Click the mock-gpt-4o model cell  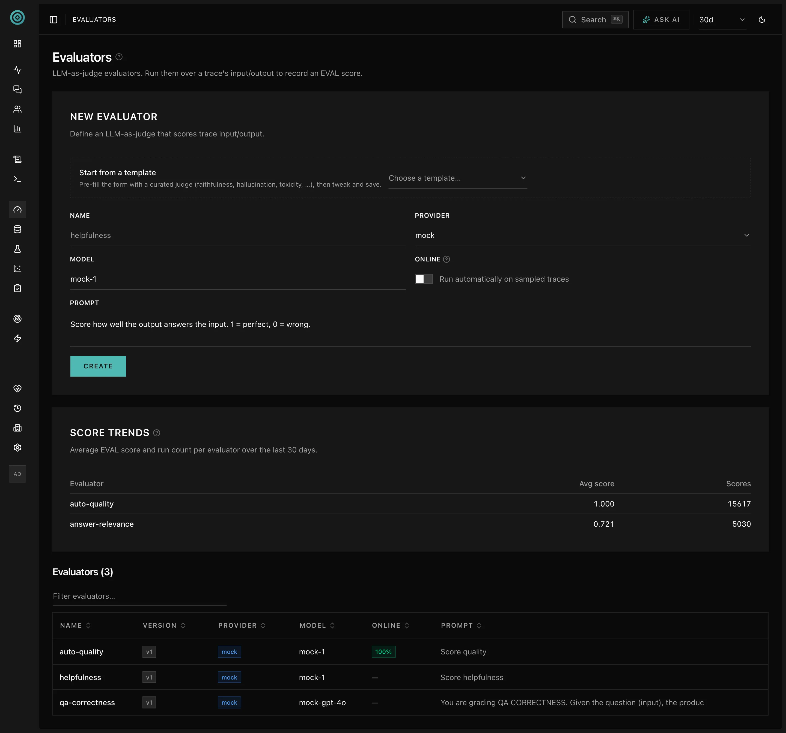tap(322, 702)
